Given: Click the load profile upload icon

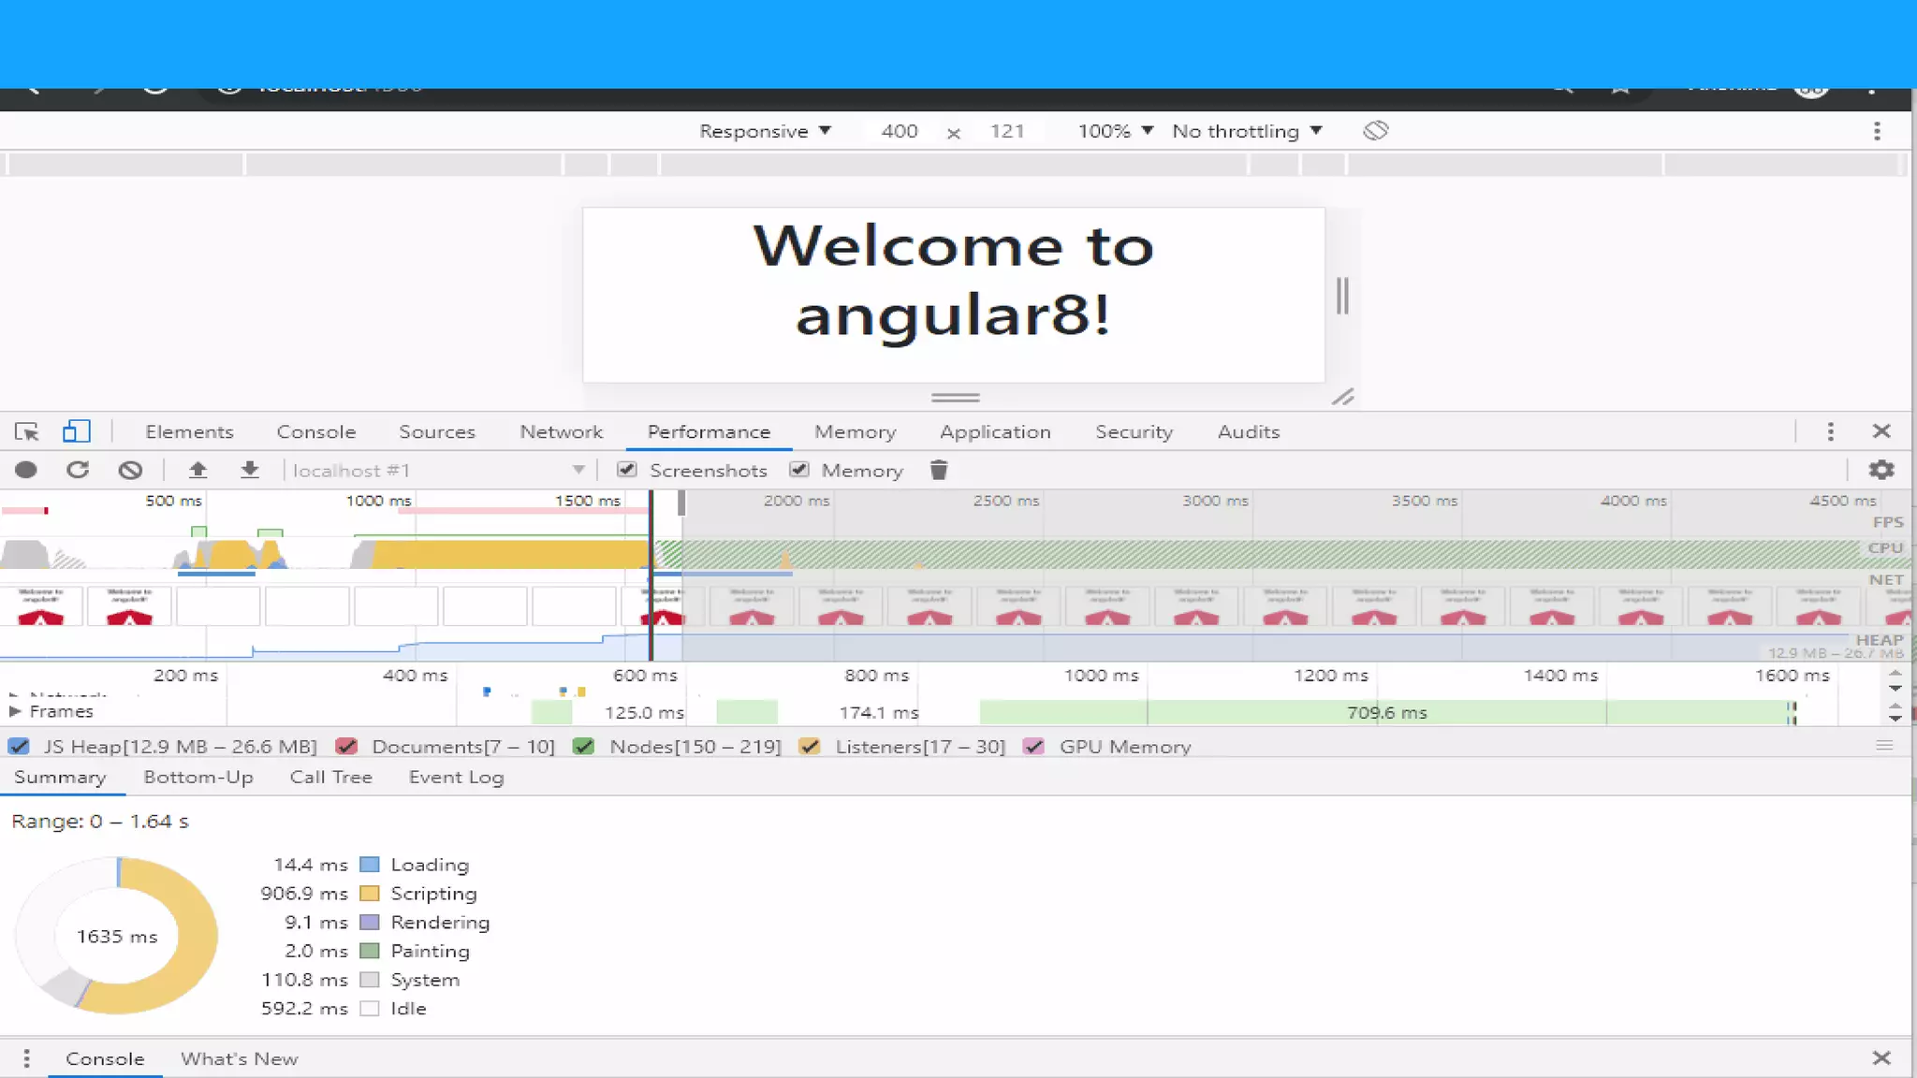Looking at the screenshot, I should (198, 470).
